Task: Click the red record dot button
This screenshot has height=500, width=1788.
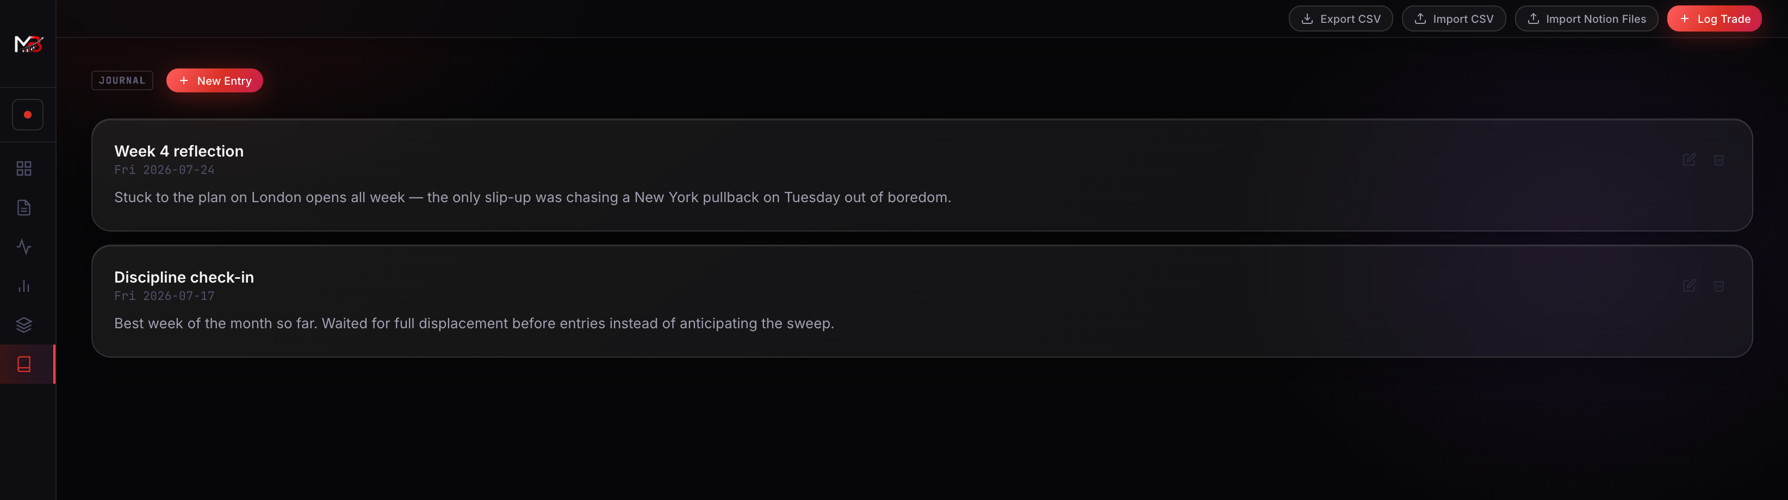Action: 28,115
